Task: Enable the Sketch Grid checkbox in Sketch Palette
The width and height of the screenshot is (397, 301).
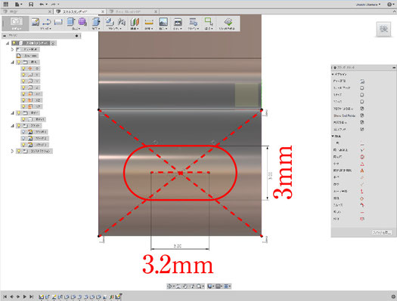Action: [x=361, y=88]
